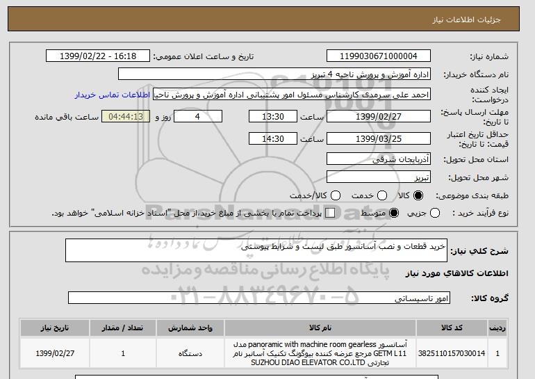Select the کالا/خدمت radio button
Image resolution: width=535 pixels, height=379 pixels.
point(336,195)
